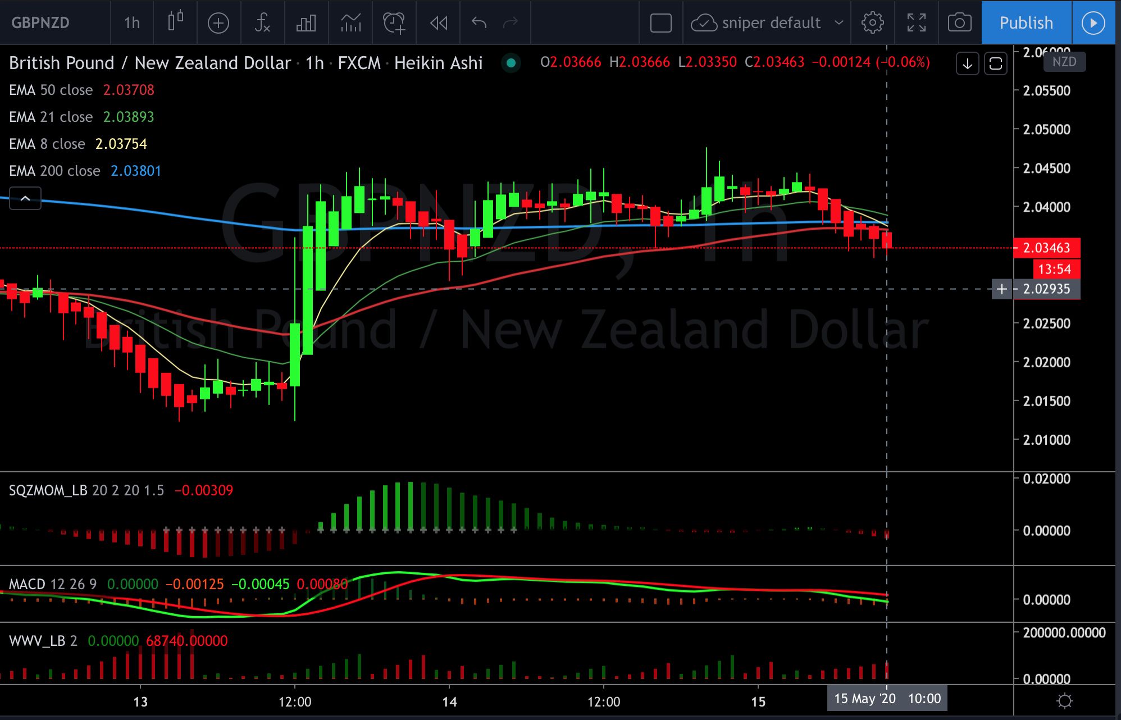
Task: Click the plus button at price 2.02935
Action: pos(1002,289)
